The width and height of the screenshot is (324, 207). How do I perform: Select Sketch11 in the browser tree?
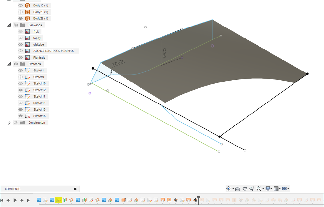point(39,96)
